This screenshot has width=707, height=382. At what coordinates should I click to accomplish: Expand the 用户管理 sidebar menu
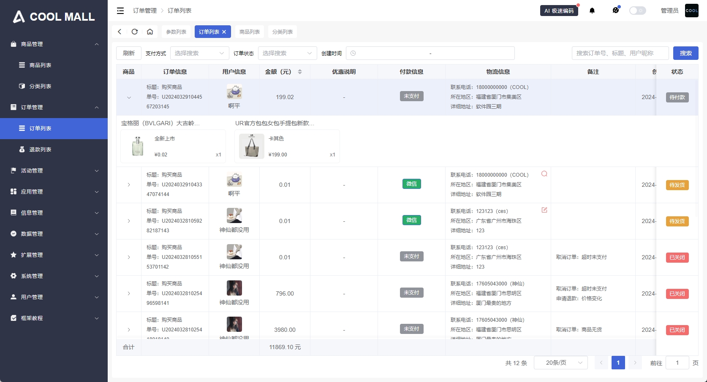tap(54, 297)
